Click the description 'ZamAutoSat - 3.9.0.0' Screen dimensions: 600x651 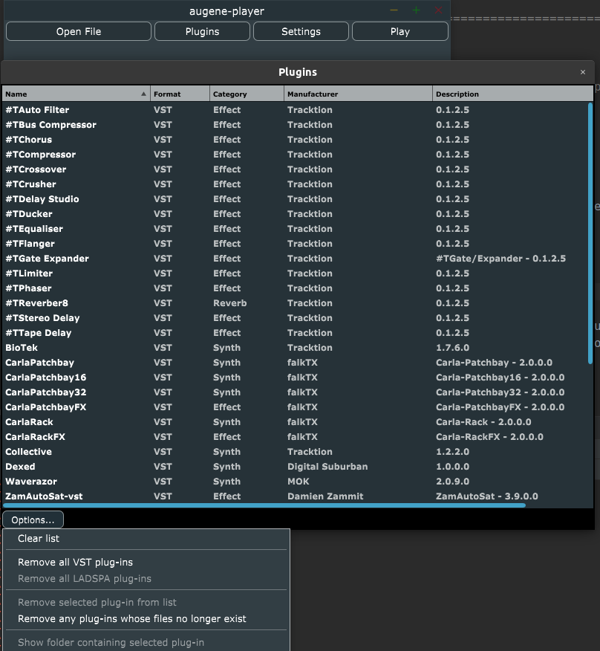point(487,496)
